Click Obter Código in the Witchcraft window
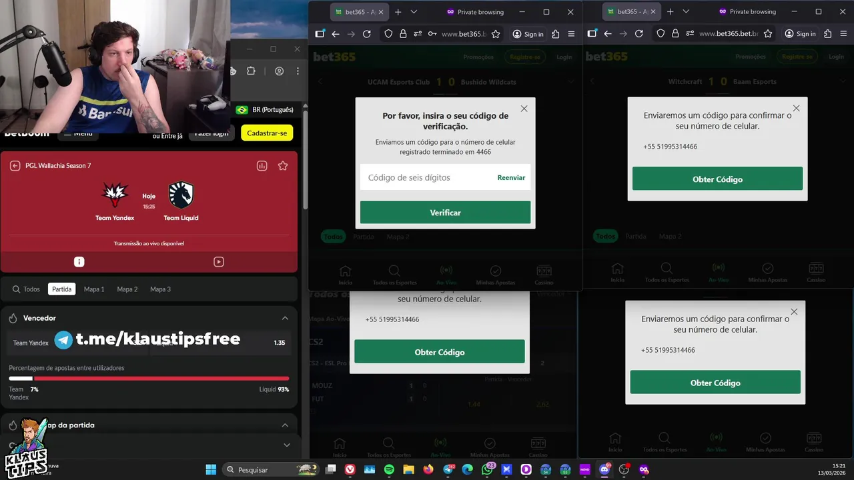 (x=717, y=179)
